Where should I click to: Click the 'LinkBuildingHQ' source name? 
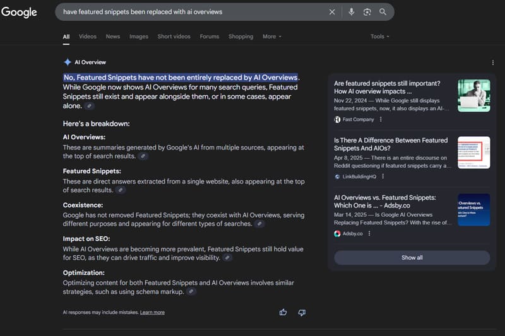359,177
